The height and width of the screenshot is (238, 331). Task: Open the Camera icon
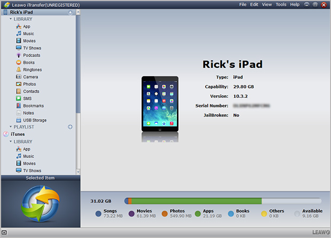pos(19,77)
